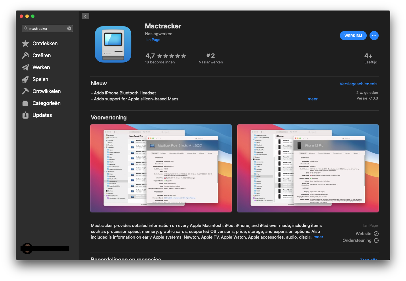Close the App Store window
Image resolution: width=406 pixels, height=281 pixels.
(21, 16)
